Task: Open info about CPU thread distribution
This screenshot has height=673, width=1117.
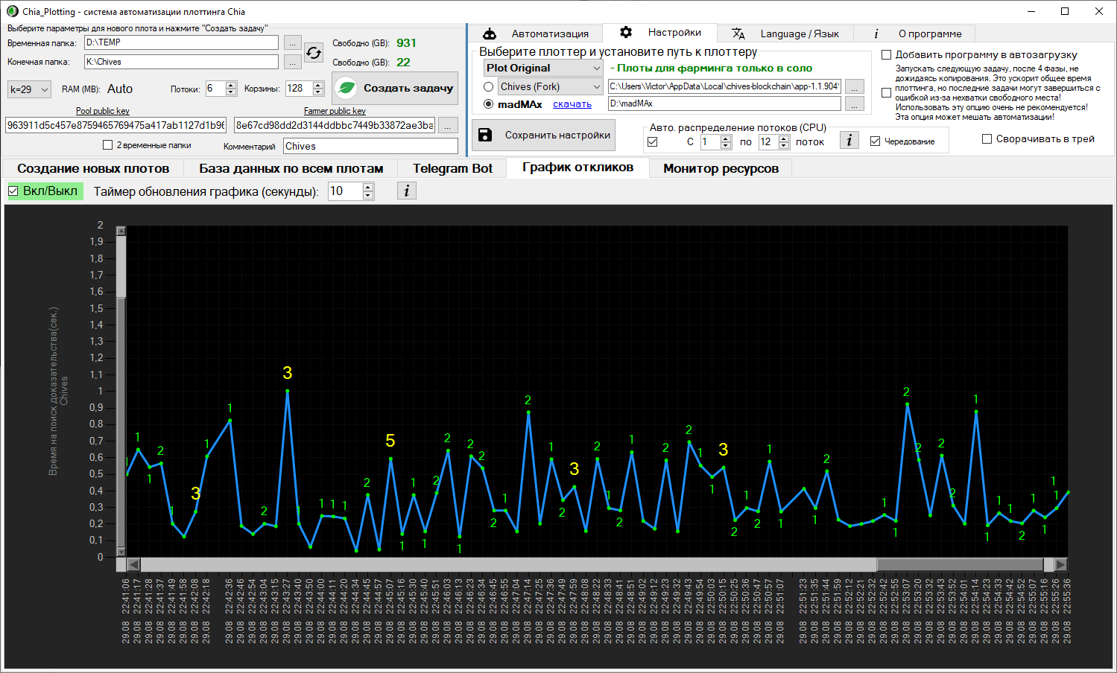Action: click(849, 140)
